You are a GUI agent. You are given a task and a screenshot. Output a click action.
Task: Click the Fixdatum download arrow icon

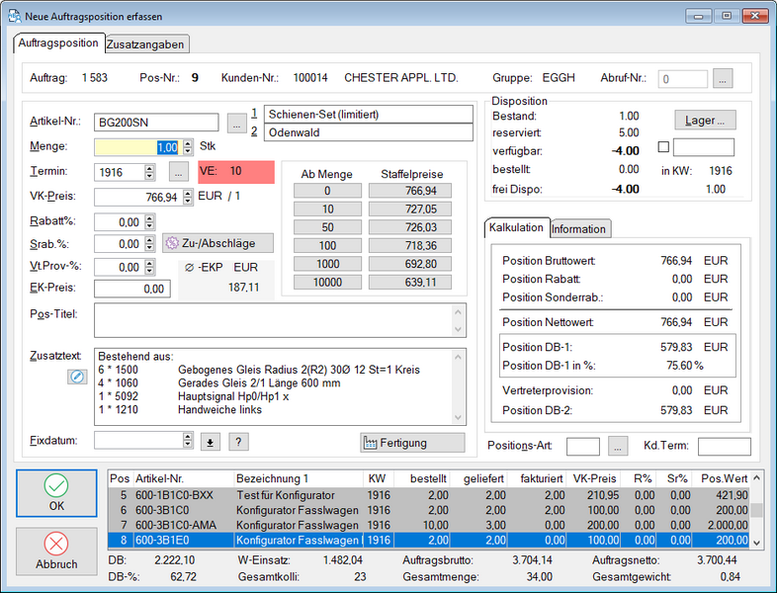coord(211,442)
